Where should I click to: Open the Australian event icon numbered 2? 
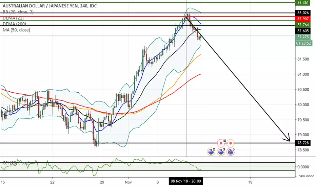[211, 152]
